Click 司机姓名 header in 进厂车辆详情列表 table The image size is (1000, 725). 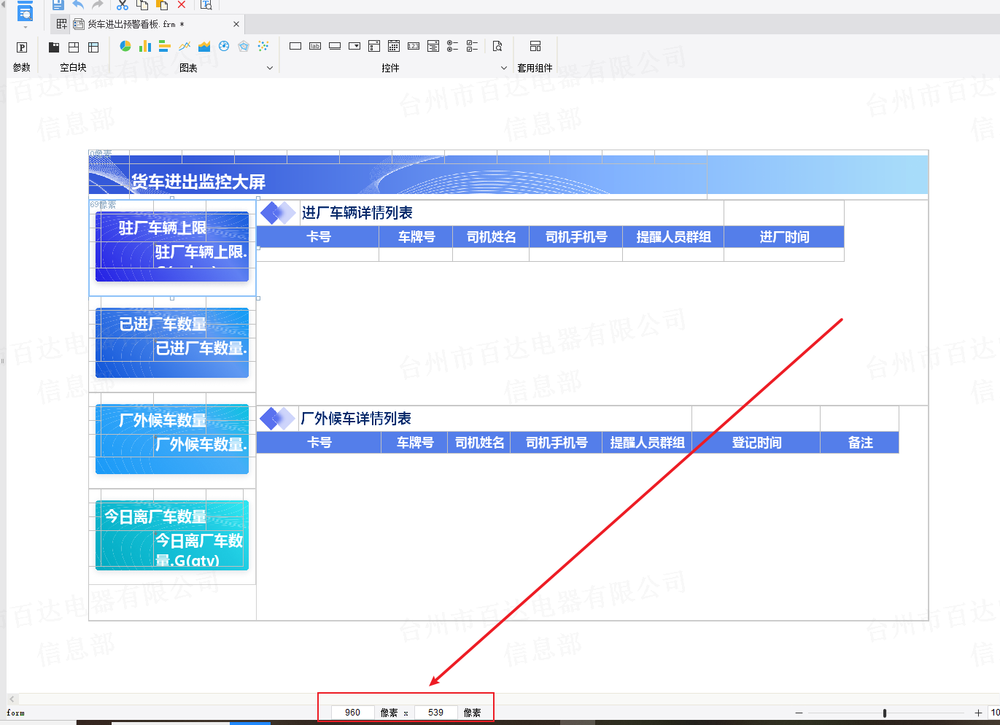[x=491, y=237]
